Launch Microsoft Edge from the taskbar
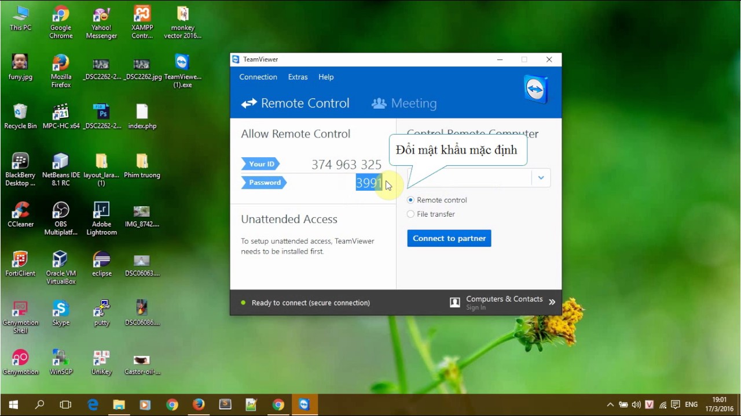The width and height of the screenshot is (741, 416). pyautogui.click(x=93, y=404)
